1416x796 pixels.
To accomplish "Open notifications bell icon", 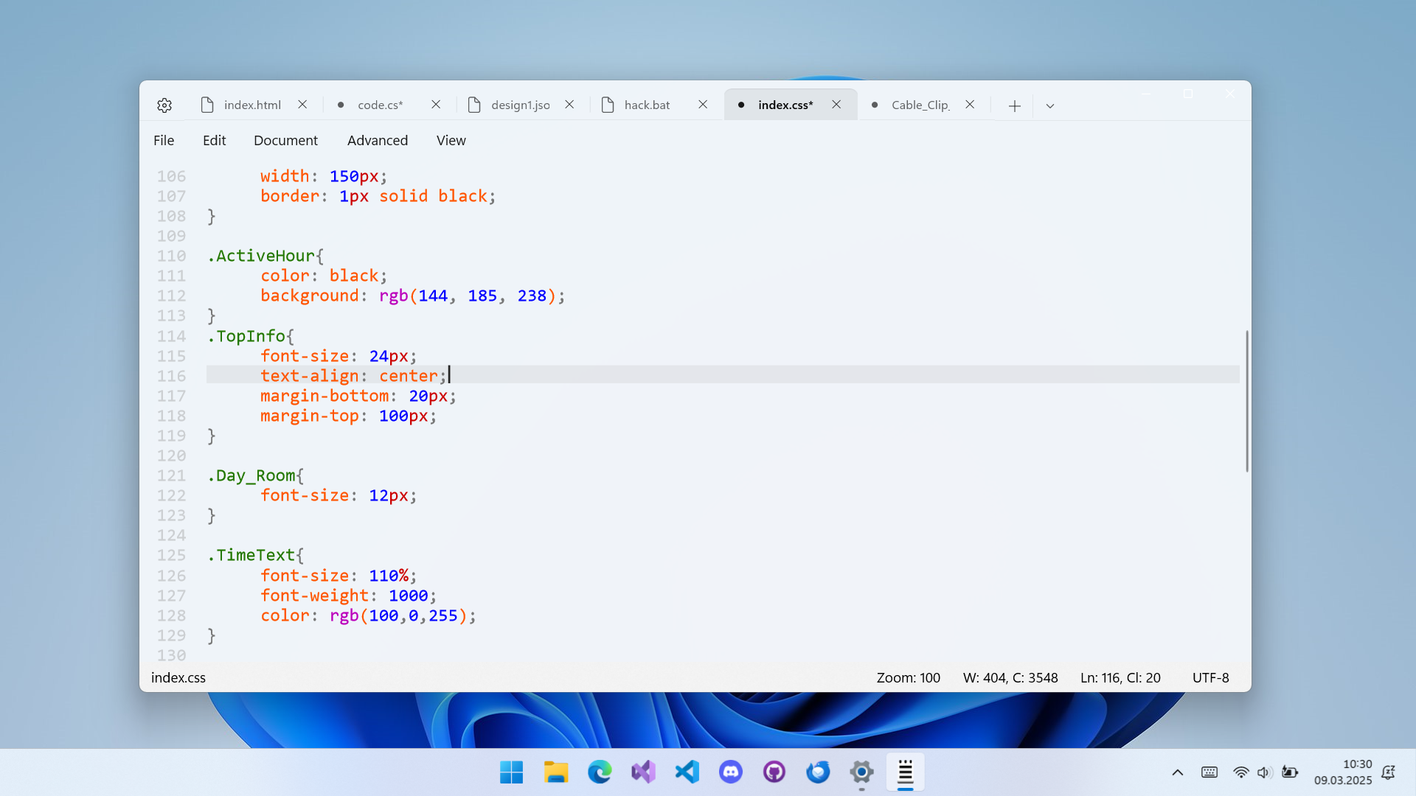I will coord(1389,772).
